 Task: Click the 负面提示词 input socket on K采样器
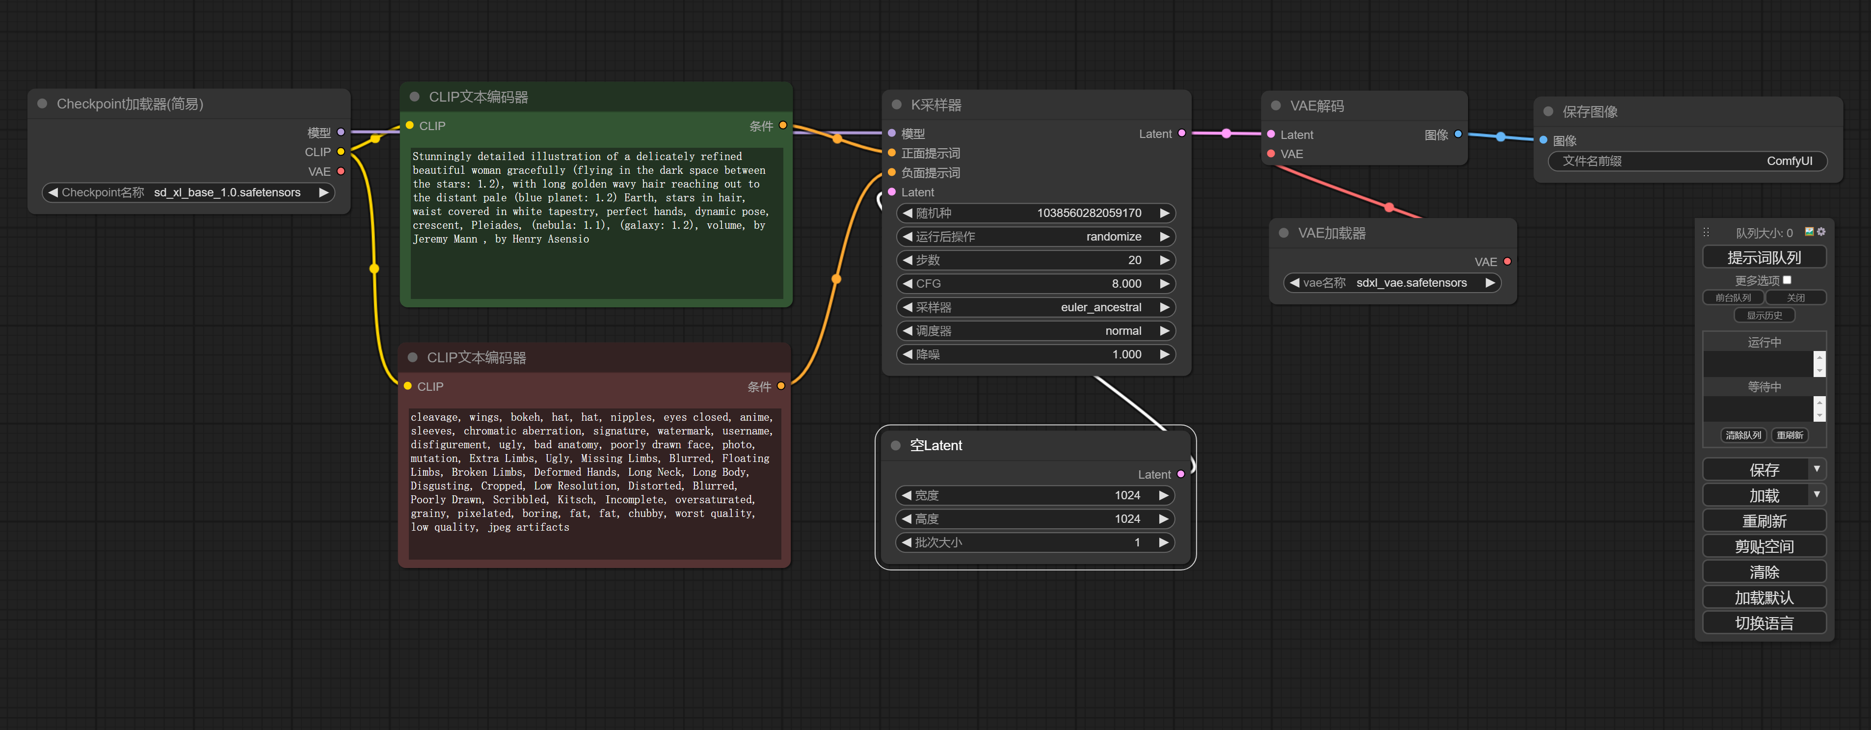click(892, 172)
